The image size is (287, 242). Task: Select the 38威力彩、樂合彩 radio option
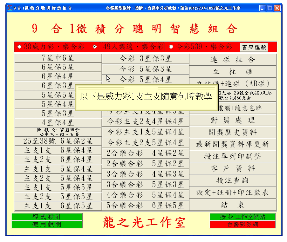click(19, 47)
